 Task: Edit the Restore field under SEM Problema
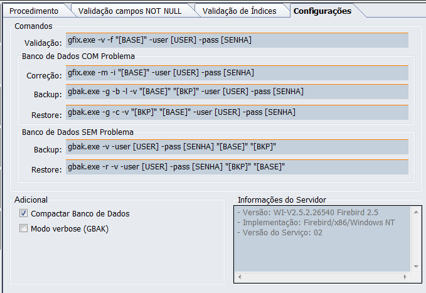237,168
